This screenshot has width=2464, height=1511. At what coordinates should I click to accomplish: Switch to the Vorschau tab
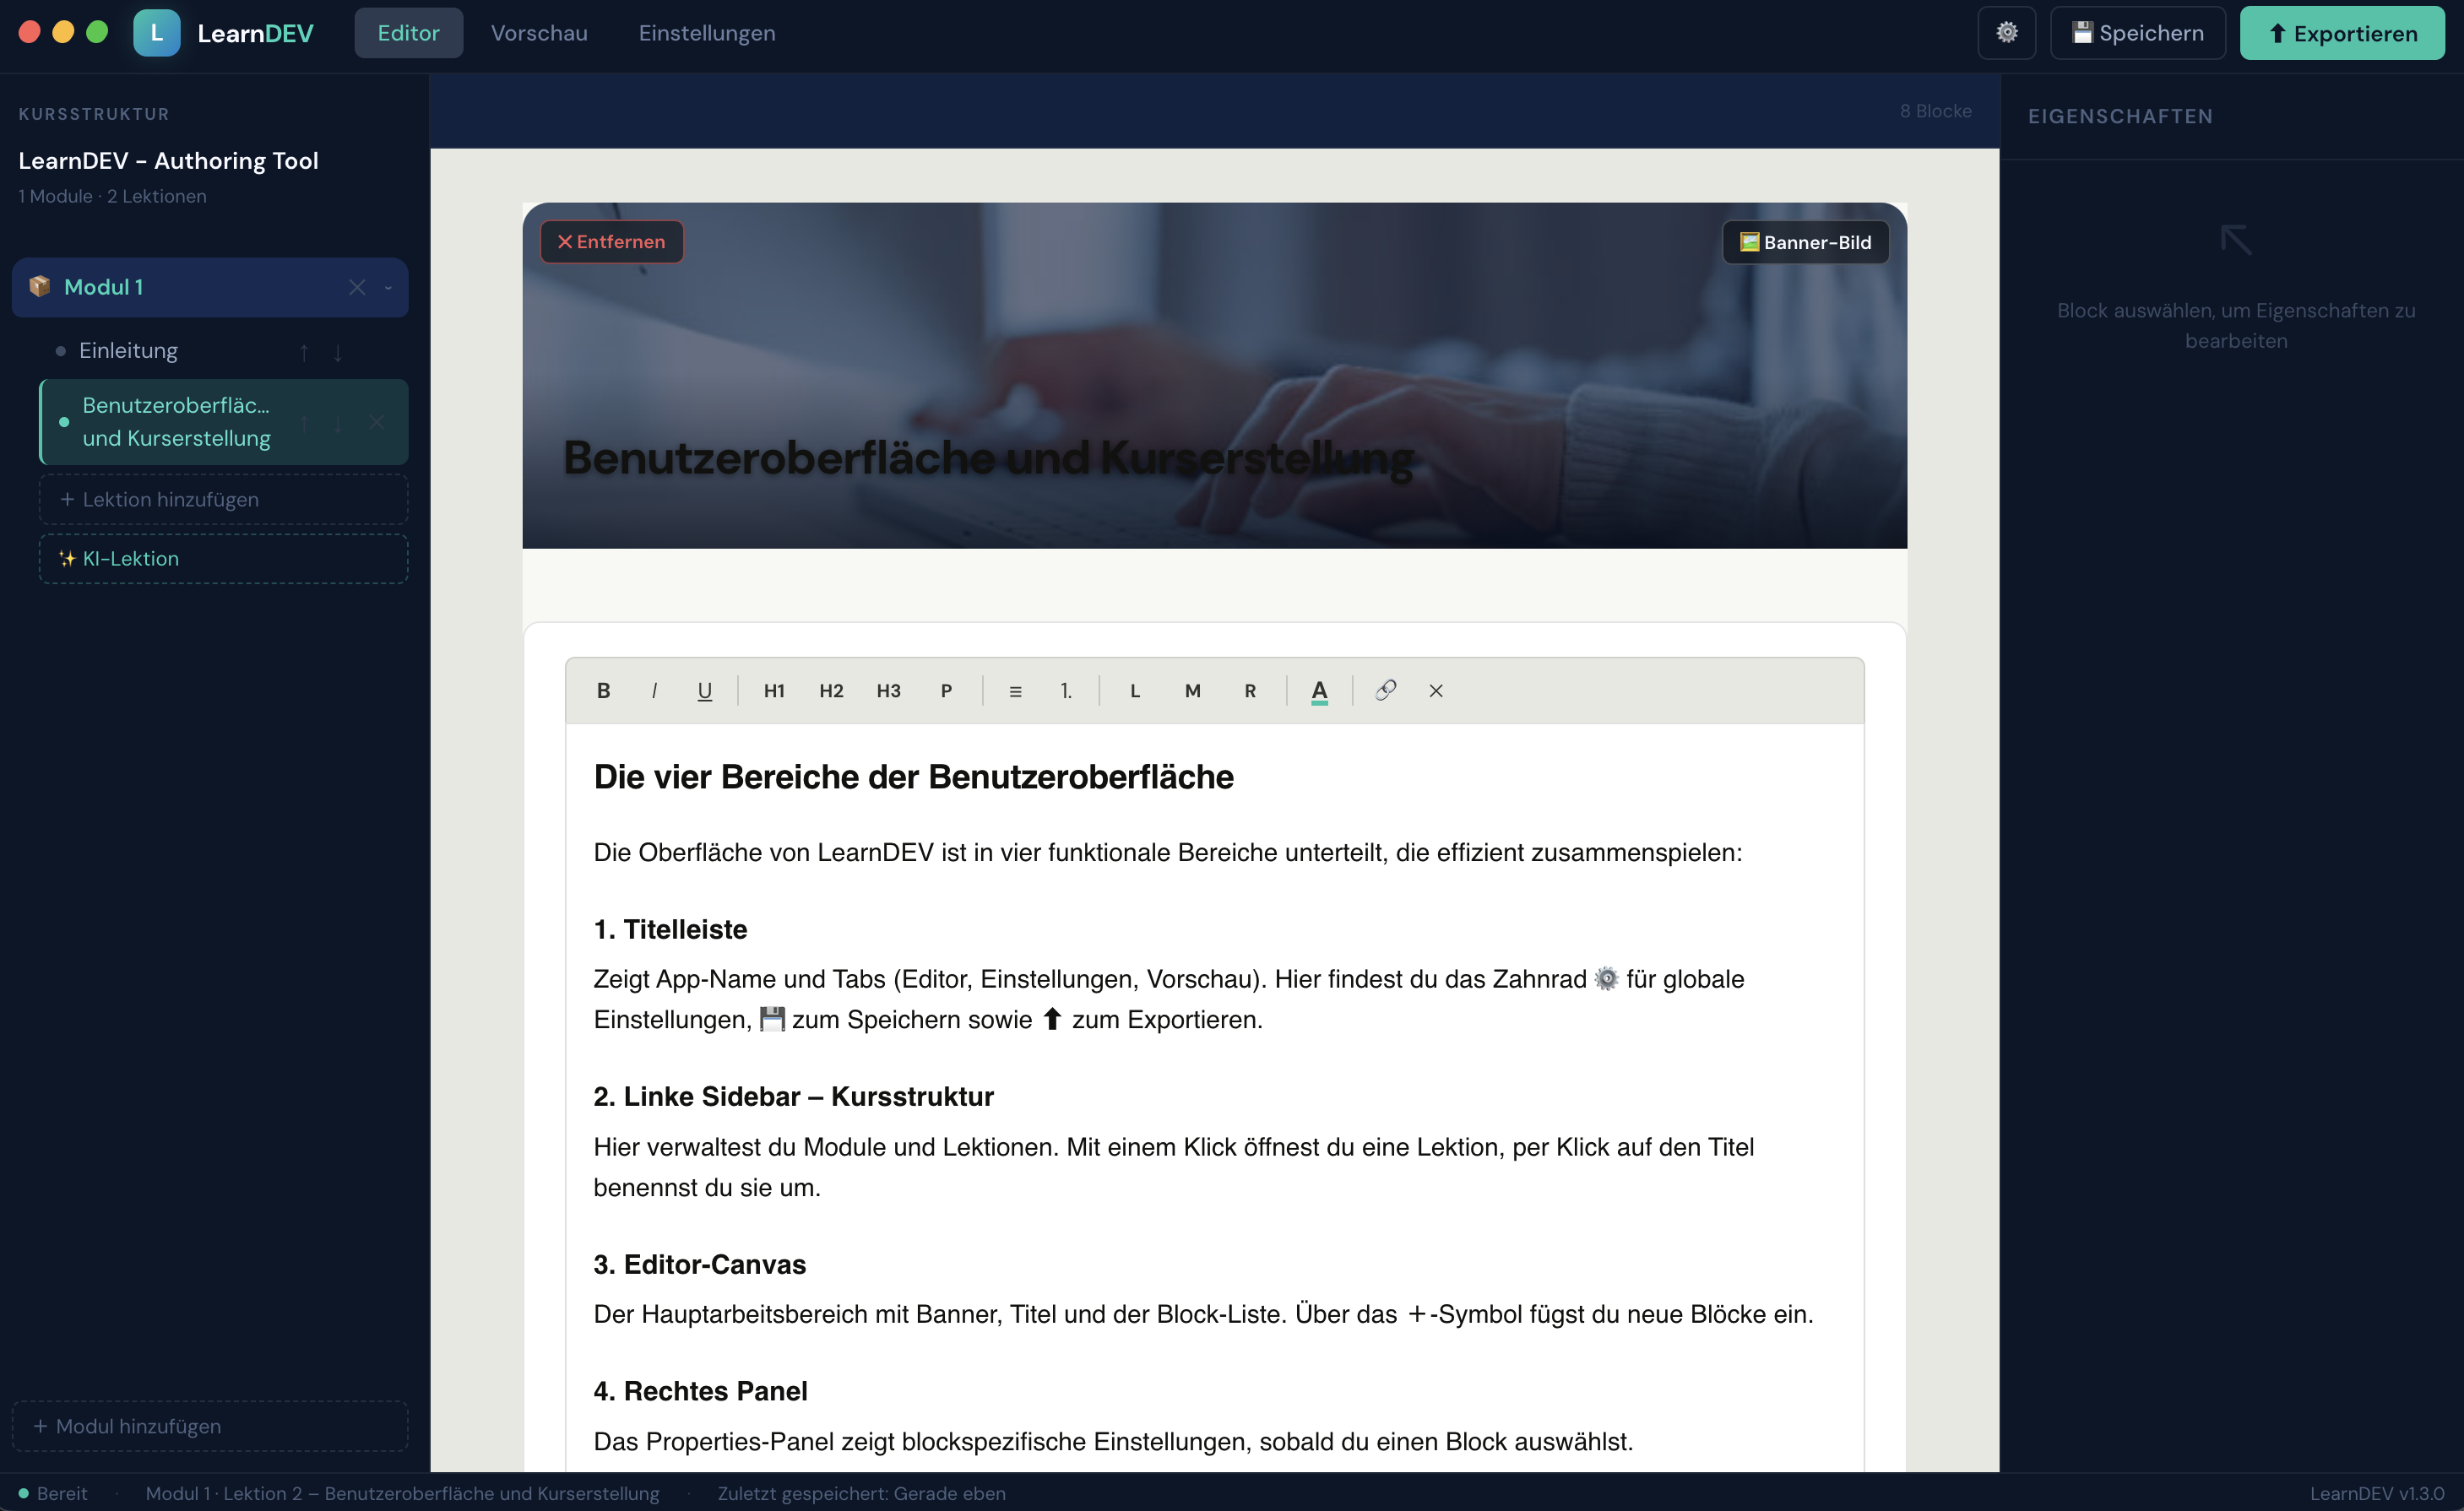pos(539,33)
